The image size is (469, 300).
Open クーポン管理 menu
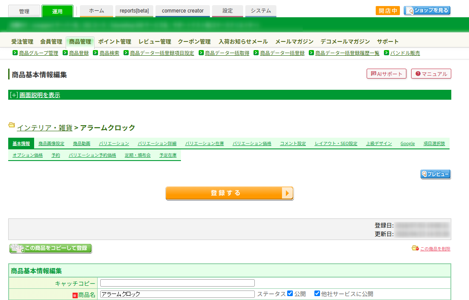pos(194,41)
